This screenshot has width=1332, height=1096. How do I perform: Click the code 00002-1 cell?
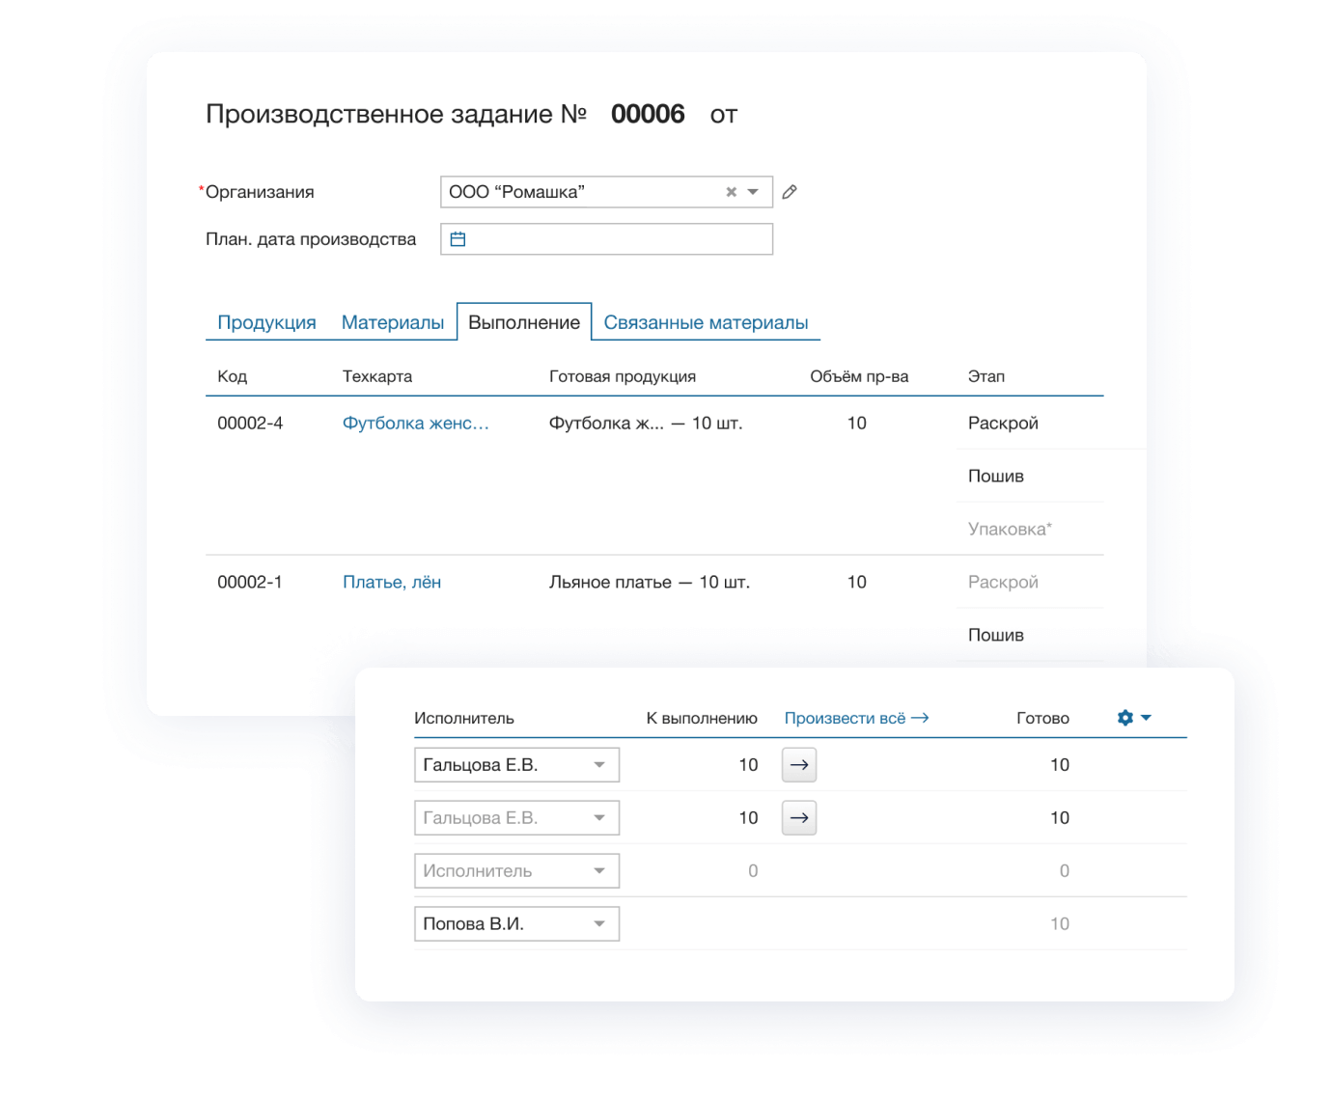pyautogui.click(x=250, y=583)
